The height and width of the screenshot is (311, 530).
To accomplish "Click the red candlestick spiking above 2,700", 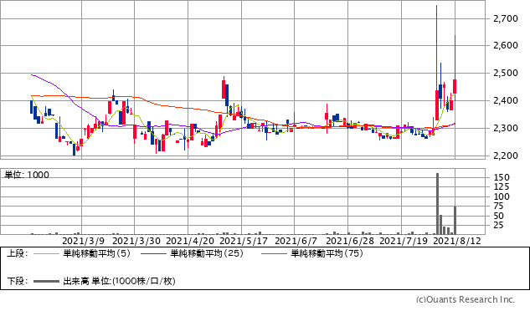I will pyautogui.click(x=437, y=63).
